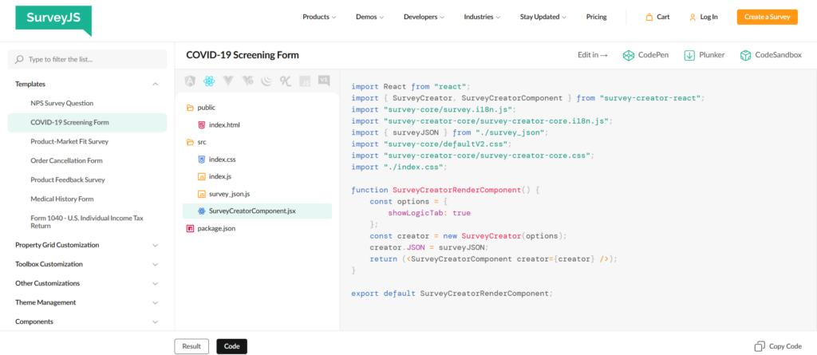Open the Pricing page
The width and height of the screenshot is (817, 355).
pyautogui.click(x=596, y=17)
